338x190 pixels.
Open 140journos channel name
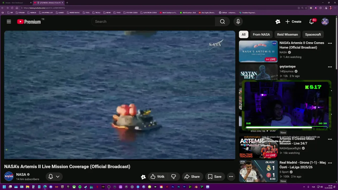[287, 71]
